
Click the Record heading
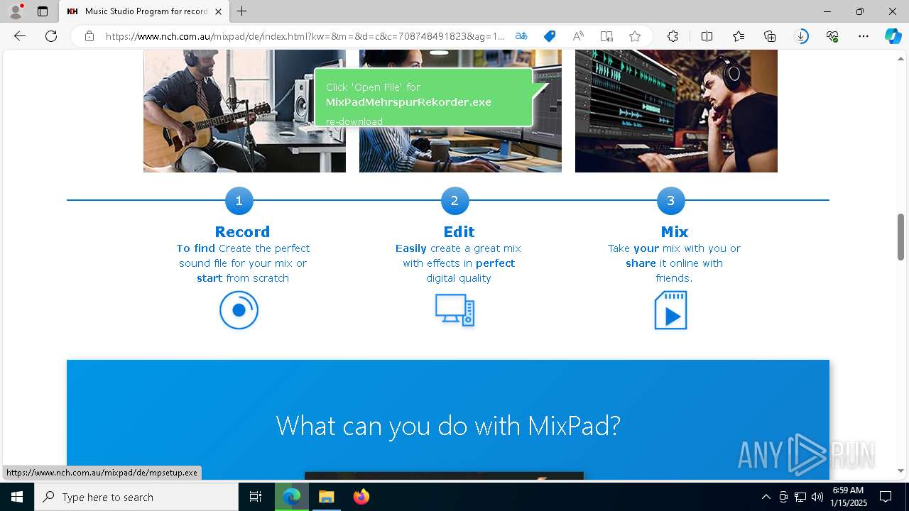[x=242, y=231]
